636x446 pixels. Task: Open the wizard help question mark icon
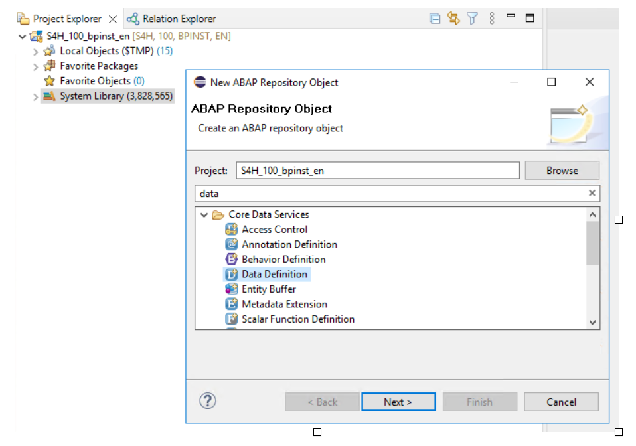click(x=208, y=401)
